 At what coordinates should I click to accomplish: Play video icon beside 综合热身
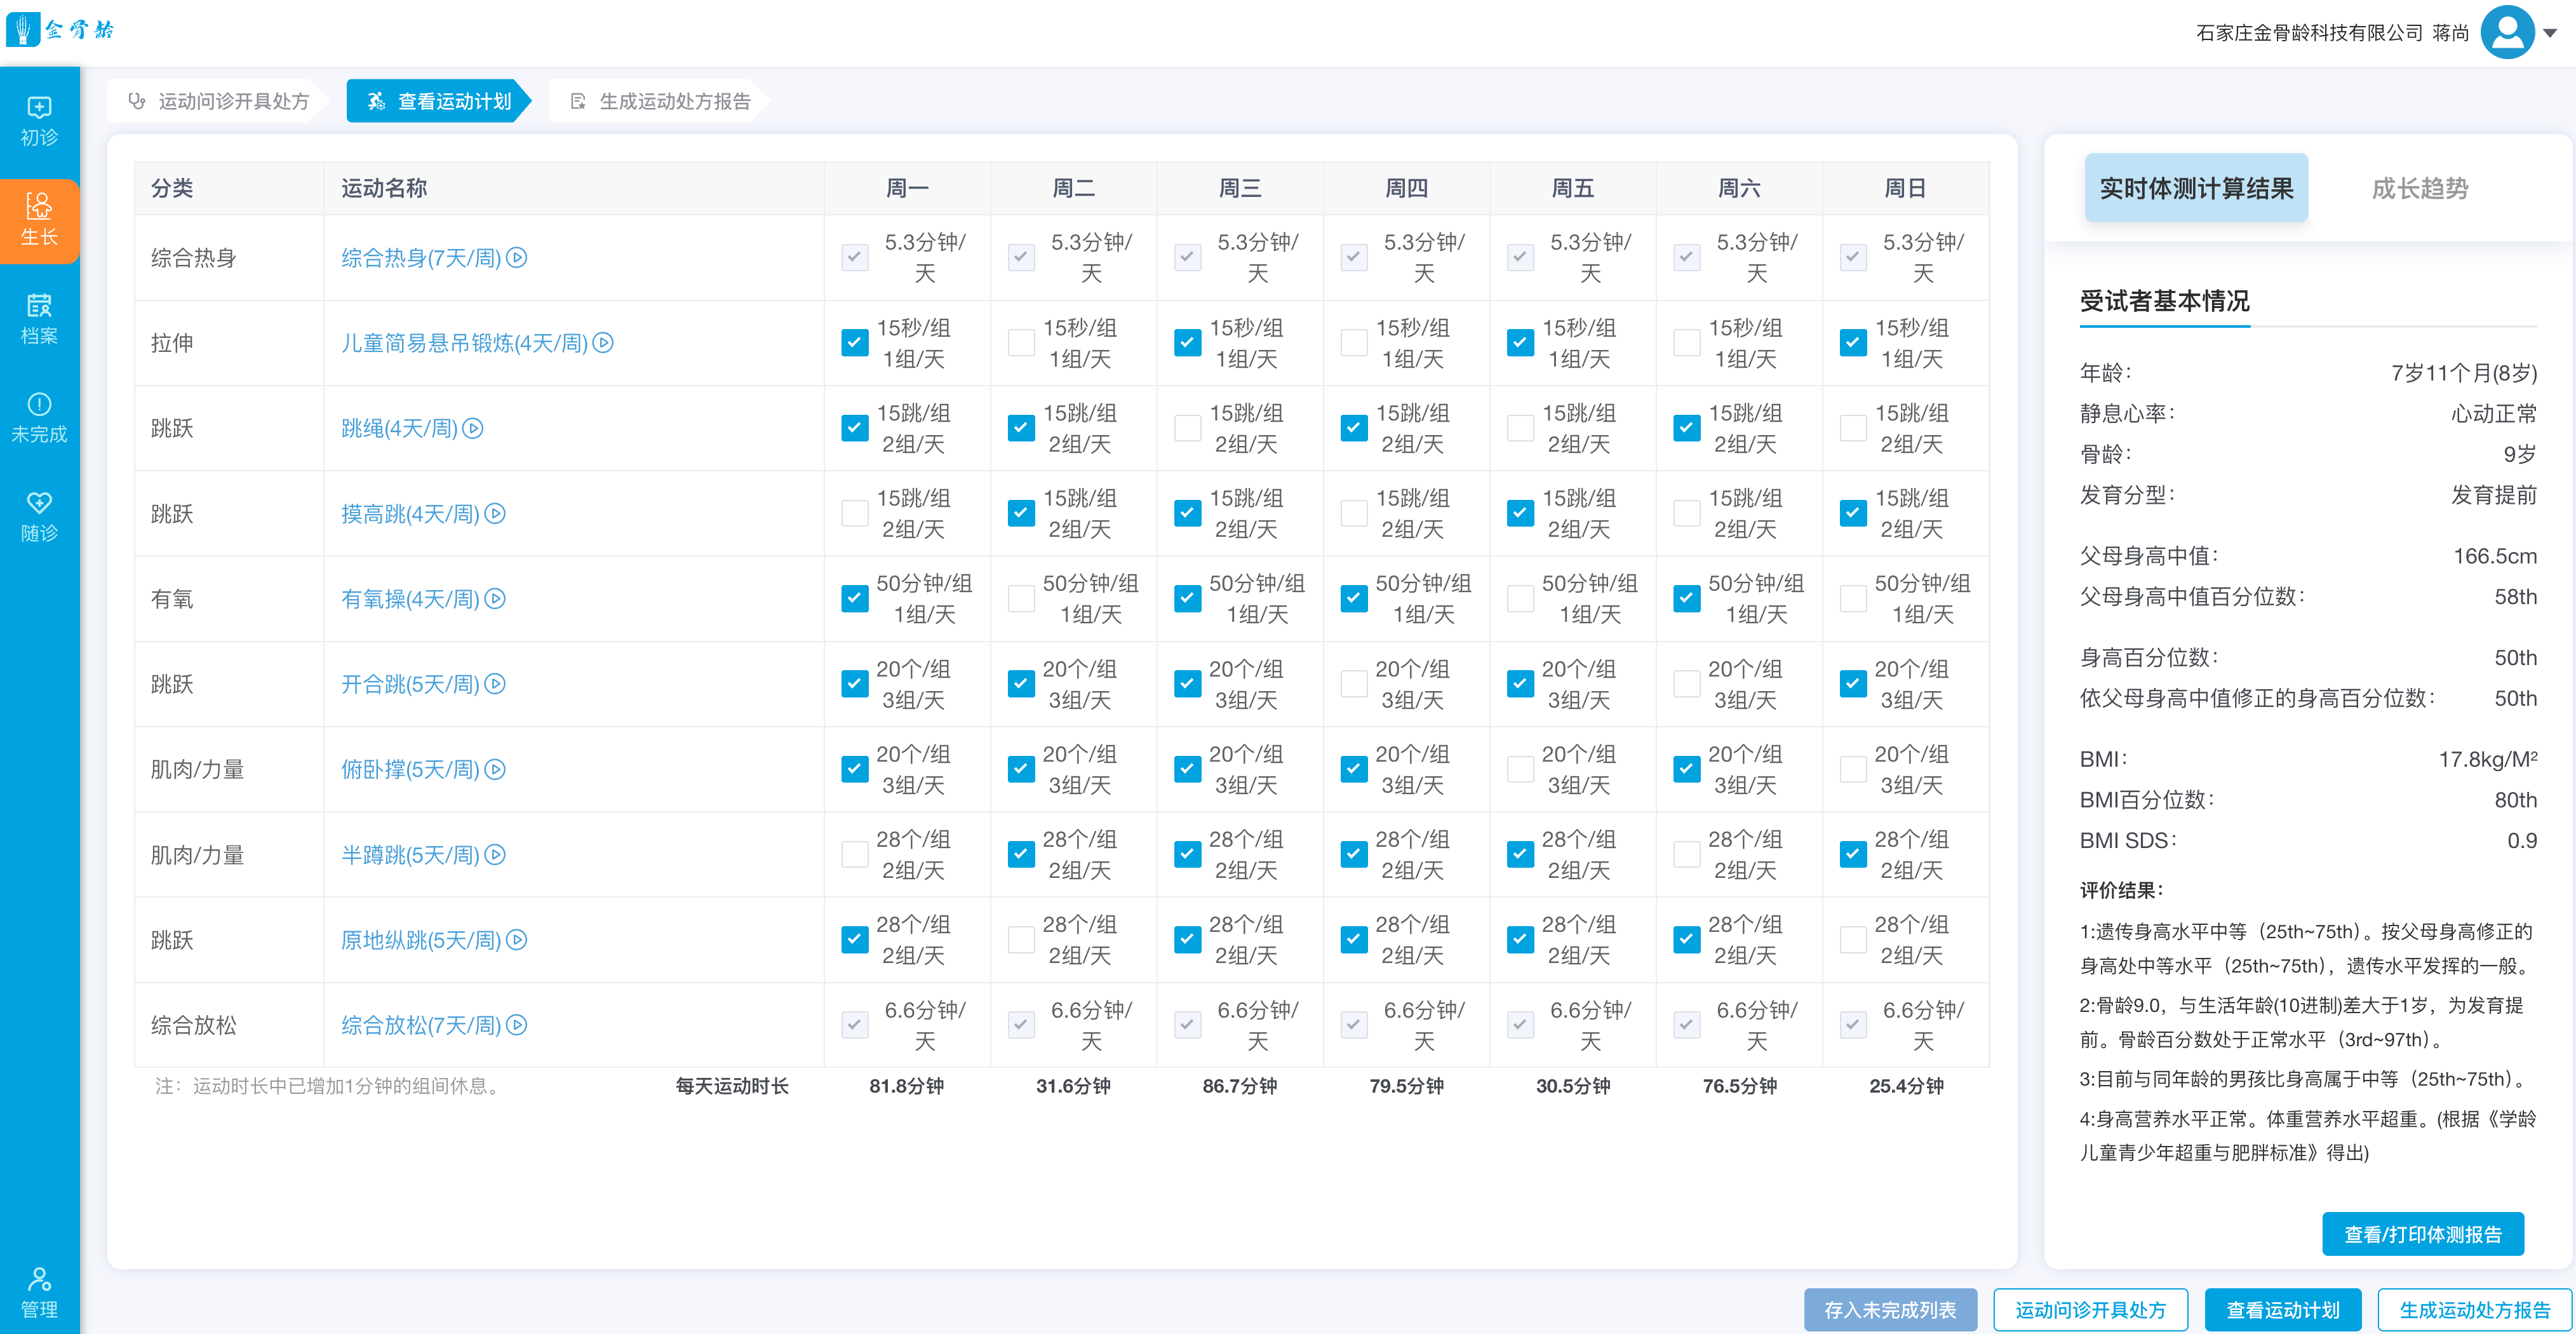(516, 258)
